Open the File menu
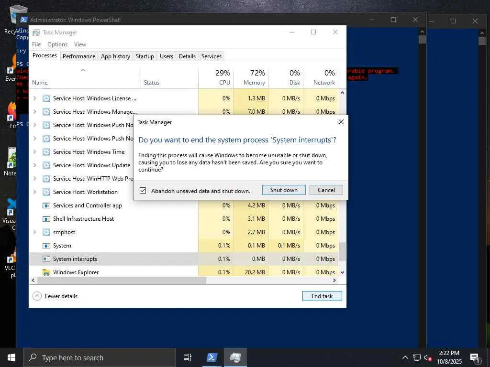Viewport: 490px width, 367px height. [36, 44]
